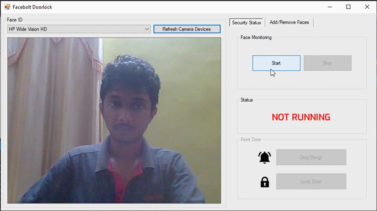
Task: Maximize the Facebolt Doorlock window
Action: pyautogui.click(x=348, y=7)
